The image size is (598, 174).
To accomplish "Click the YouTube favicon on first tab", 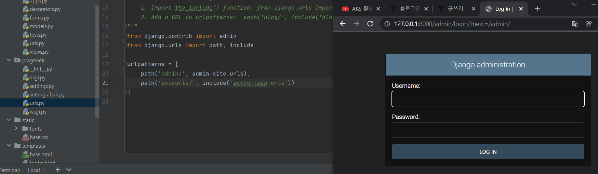I will click(345, 9).
